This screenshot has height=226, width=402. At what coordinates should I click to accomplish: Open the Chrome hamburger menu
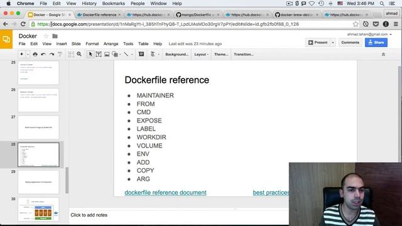pyautogui.click(x=396, y=24)
